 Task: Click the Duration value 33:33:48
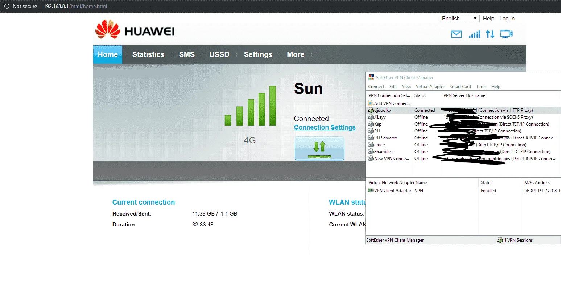203,225
